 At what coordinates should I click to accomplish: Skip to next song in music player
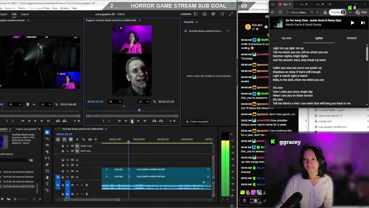(363, 23)
